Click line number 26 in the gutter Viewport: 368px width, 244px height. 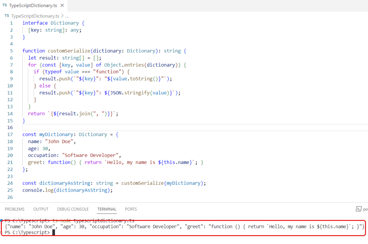pyautogui.click(x=10, y=197)
